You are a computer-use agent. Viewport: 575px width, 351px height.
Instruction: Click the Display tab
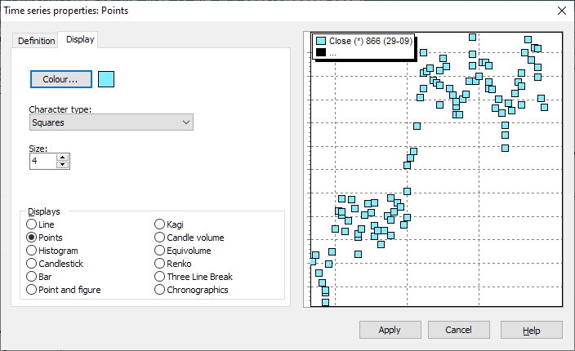[80, 40]
